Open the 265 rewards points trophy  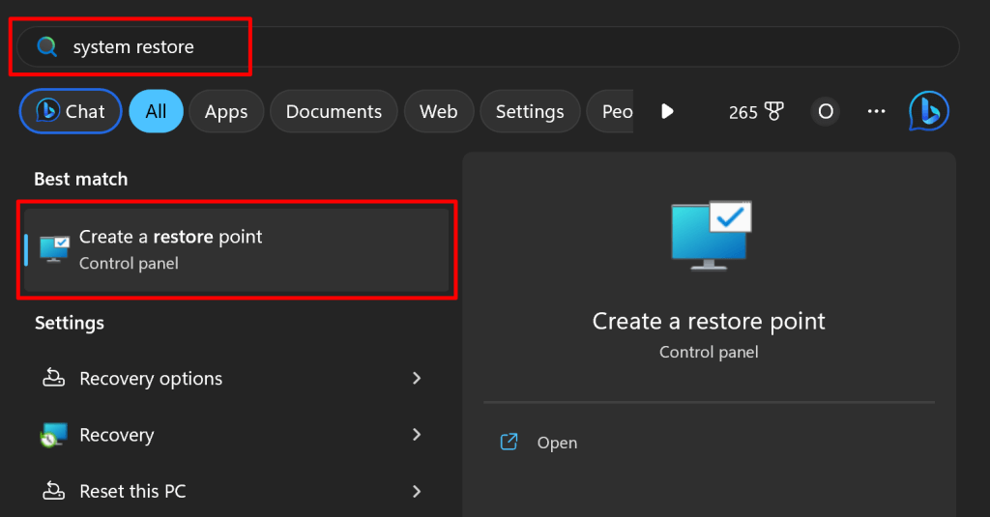[x=756, y=112]
